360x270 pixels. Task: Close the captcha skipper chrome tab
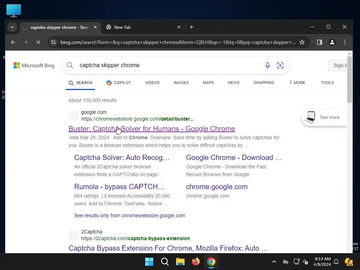[95, 27]
